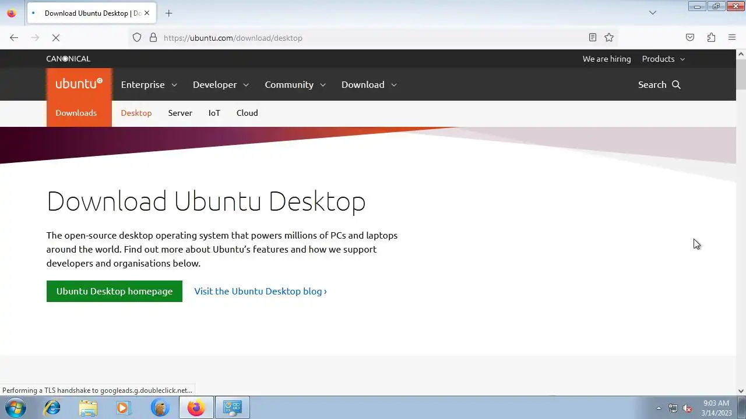Open the Firefox hamburger application menu
Screen dimensions: 746x419
tap(732, 38)
